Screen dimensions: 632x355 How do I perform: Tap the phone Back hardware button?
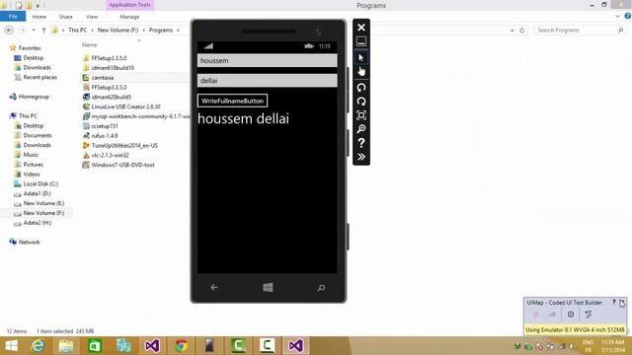[x=214, y=287]
